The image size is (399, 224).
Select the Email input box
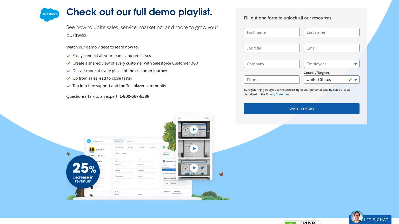click(x=331, y=48)
